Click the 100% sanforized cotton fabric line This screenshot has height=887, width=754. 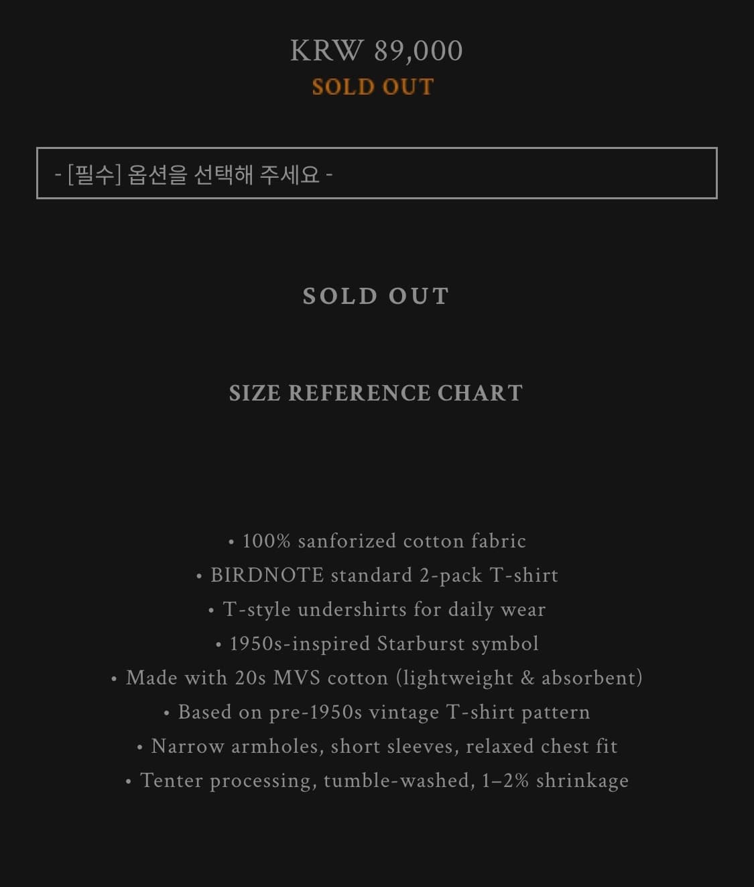click(377, 541)
